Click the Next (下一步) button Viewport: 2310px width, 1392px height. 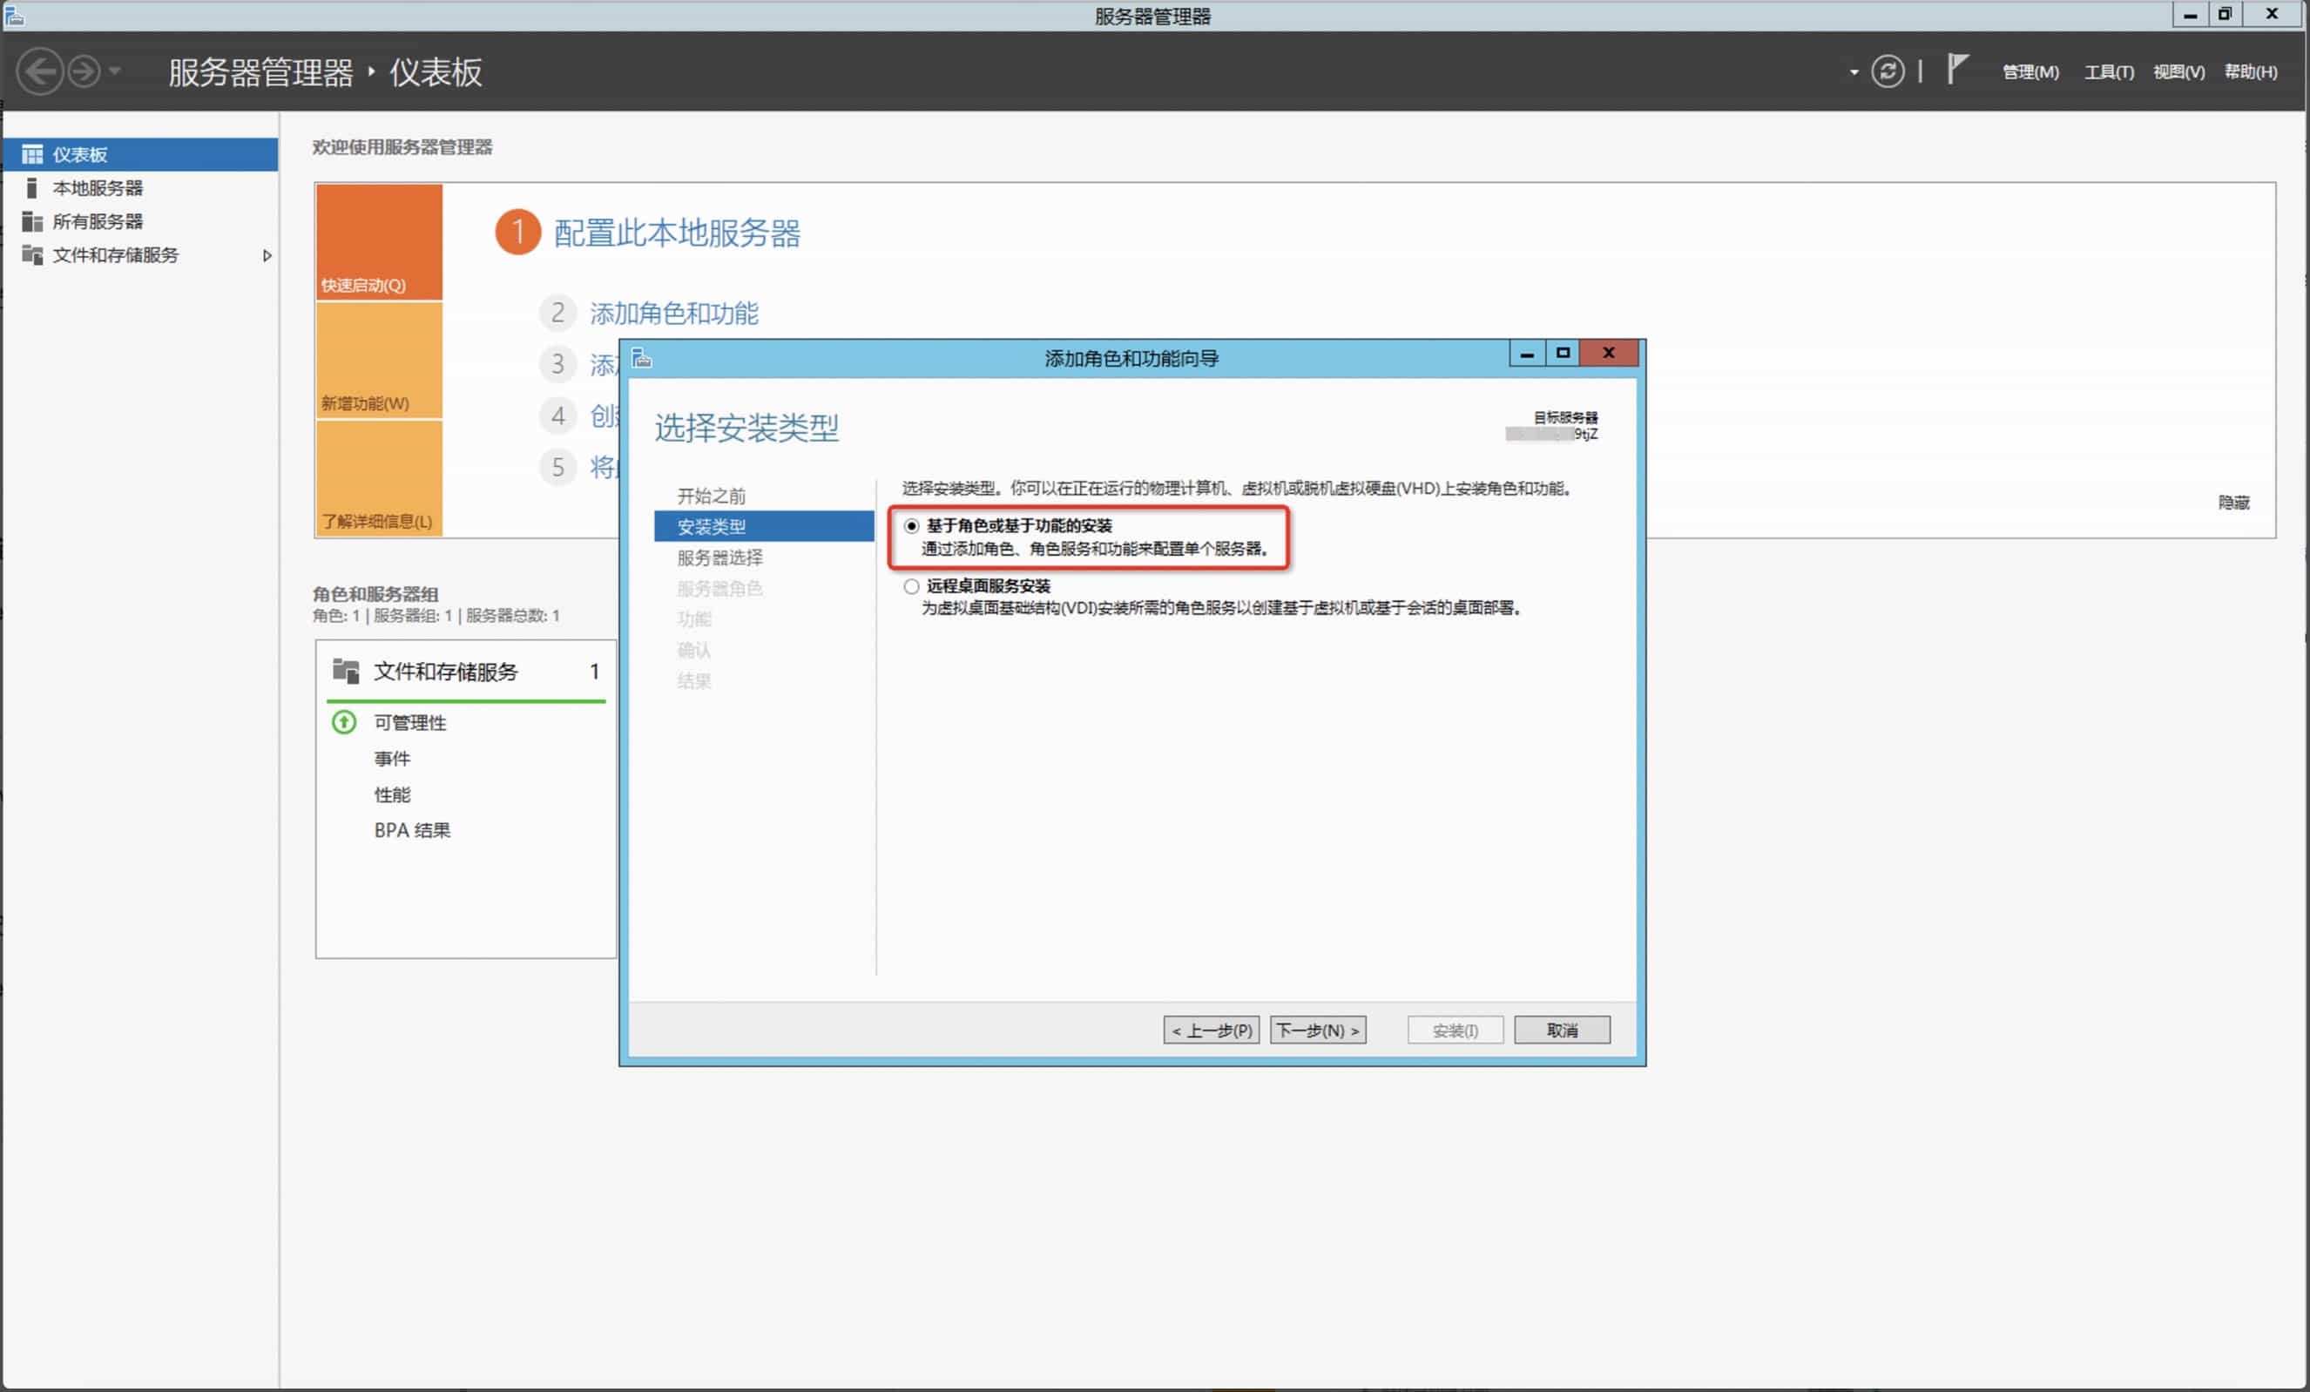pyautogui.click(x=1317, y=1030)
